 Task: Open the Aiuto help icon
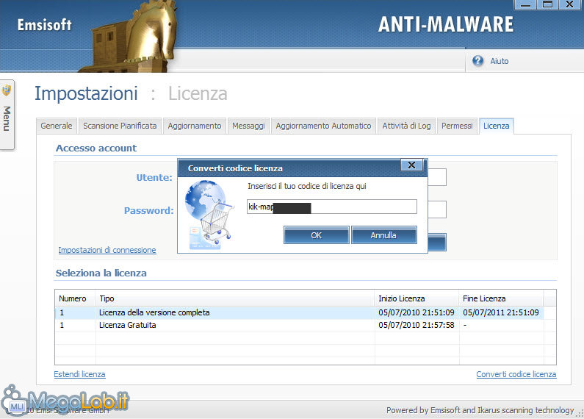click(x=477, y=61)
